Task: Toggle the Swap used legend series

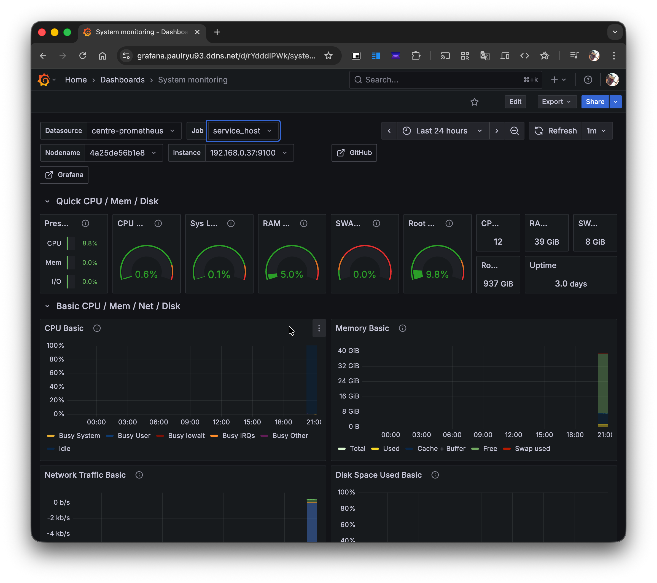Action: click(532, 449)
